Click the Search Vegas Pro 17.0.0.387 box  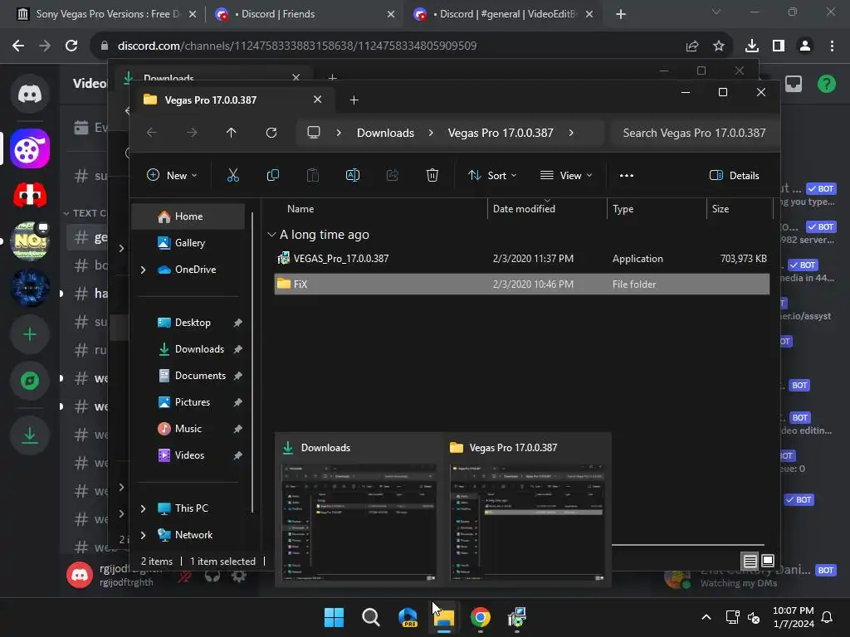pos(694,133)
